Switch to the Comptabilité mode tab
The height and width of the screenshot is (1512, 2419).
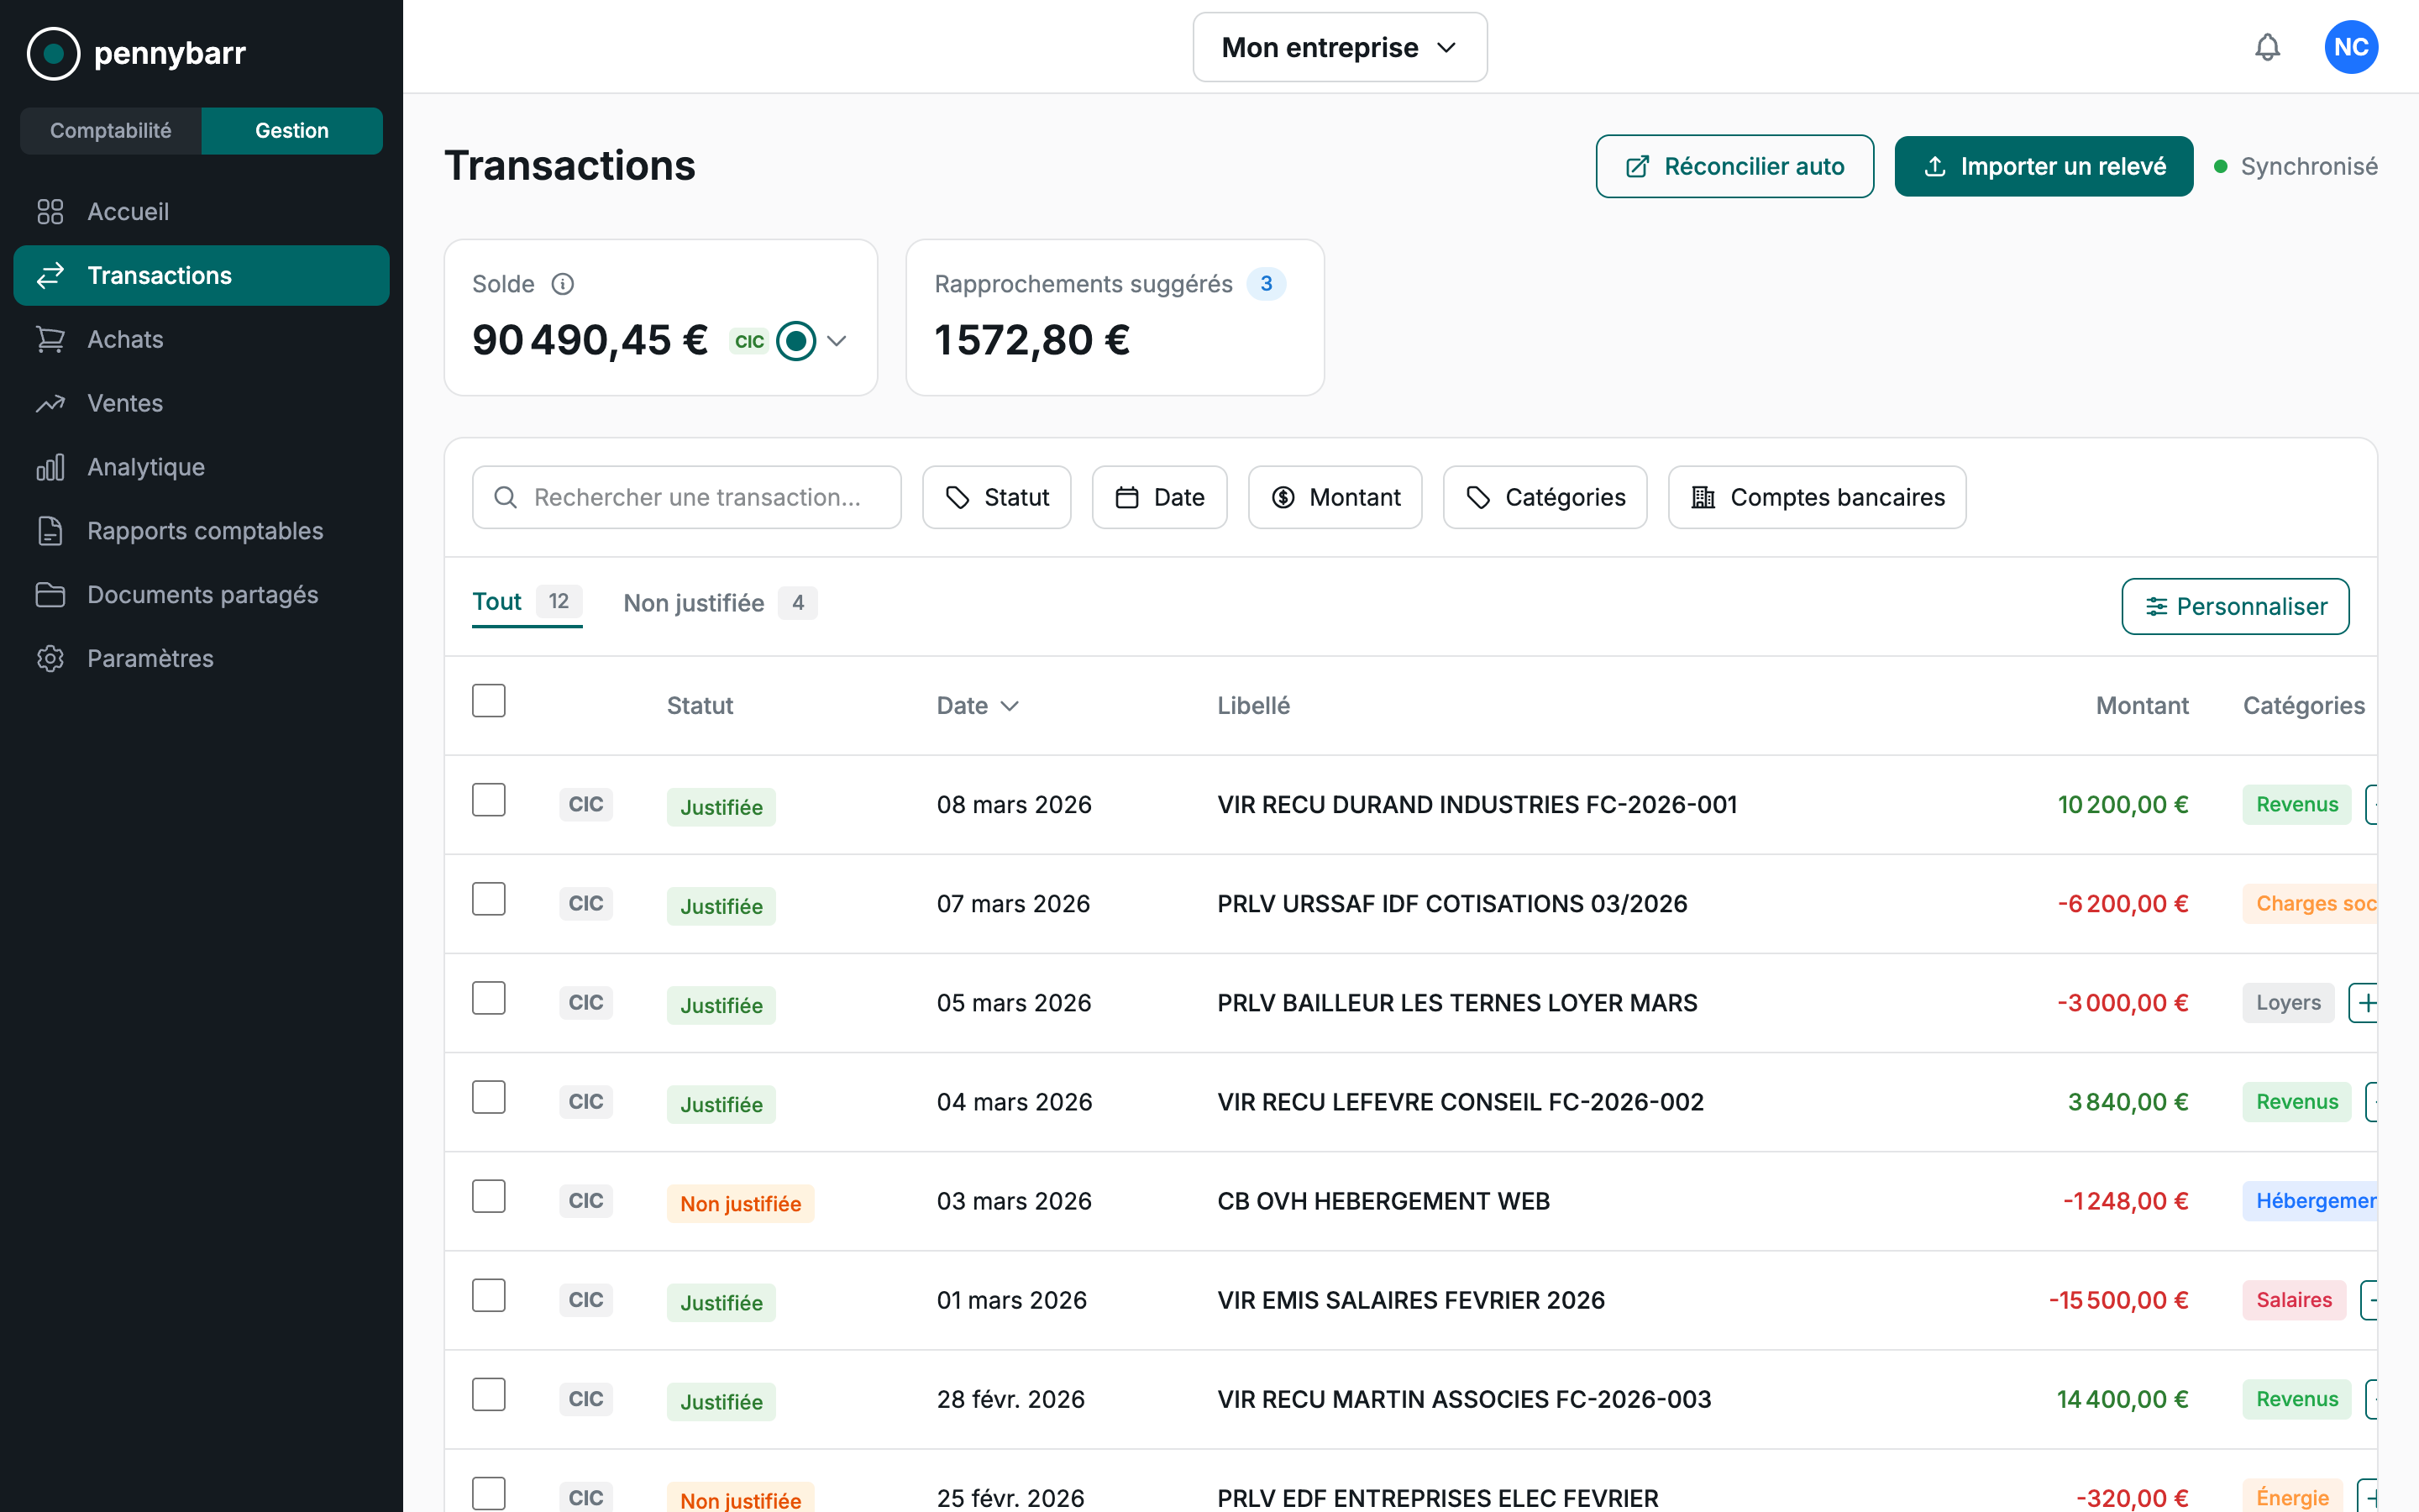pyautogui.click(x=111, y=130)
